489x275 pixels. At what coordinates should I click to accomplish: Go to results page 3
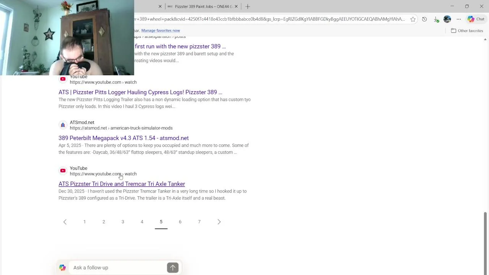tap(123, 222)
